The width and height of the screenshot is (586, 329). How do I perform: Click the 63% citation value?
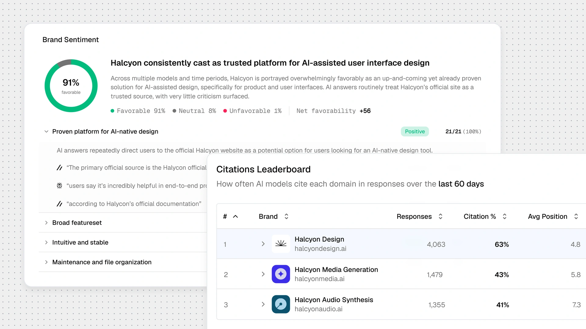coord(502,245)
